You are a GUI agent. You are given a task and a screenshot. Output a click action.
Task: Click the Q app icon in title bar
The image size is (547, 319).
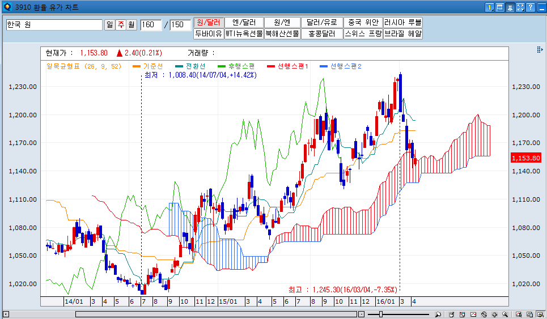coord(7,7)
